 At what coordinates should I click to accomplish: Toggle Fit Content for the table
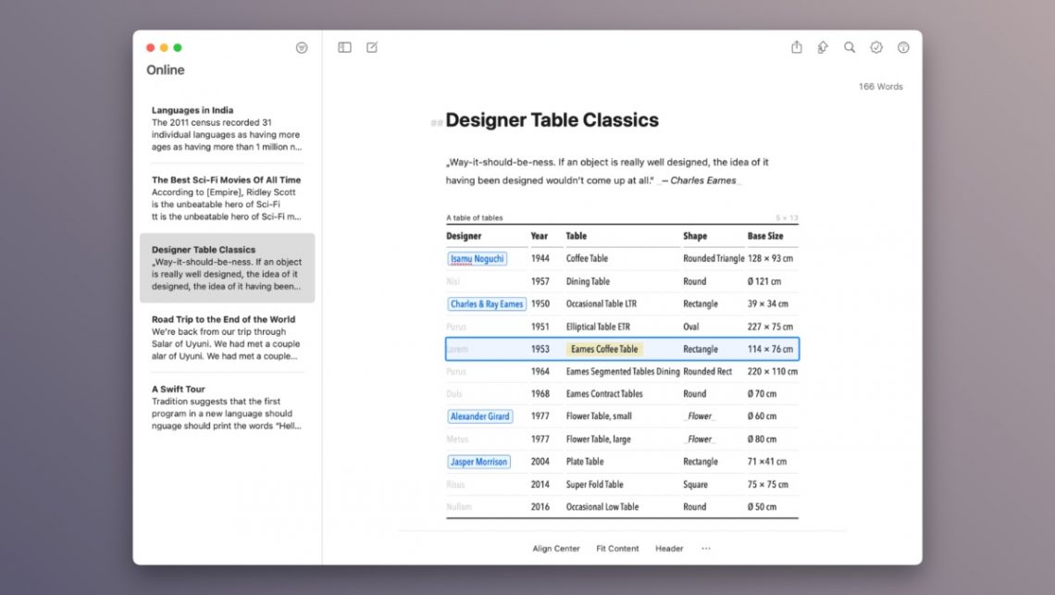click(617, 548)
